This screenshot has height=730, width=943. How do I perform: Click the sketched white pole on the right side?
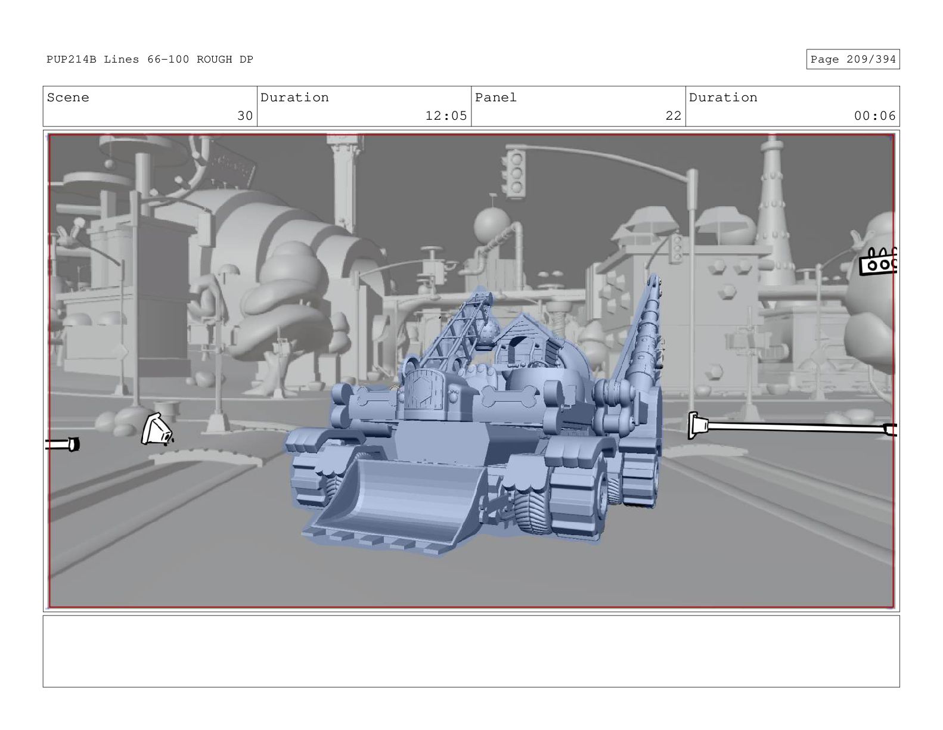792,427
